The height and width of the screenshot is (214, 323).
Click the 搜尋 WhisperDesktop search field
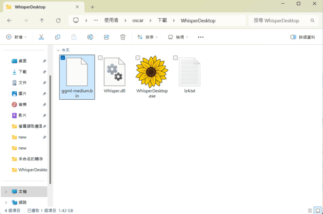pyautogui.click(x=281, y=21)
